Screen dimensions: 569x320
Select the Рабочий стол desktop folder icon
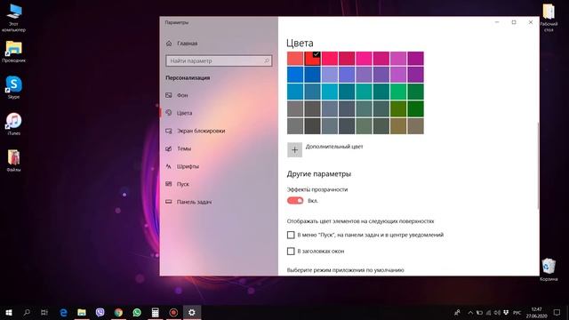pos(549,18)
